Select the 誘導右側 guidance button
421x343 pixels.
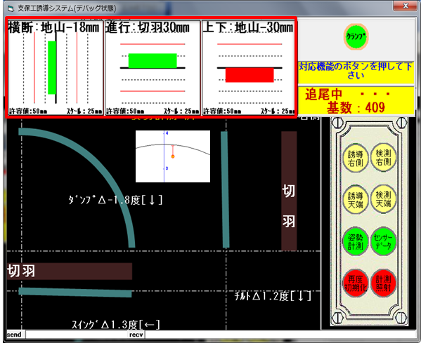pyautogui.click(x=355, y=159)
